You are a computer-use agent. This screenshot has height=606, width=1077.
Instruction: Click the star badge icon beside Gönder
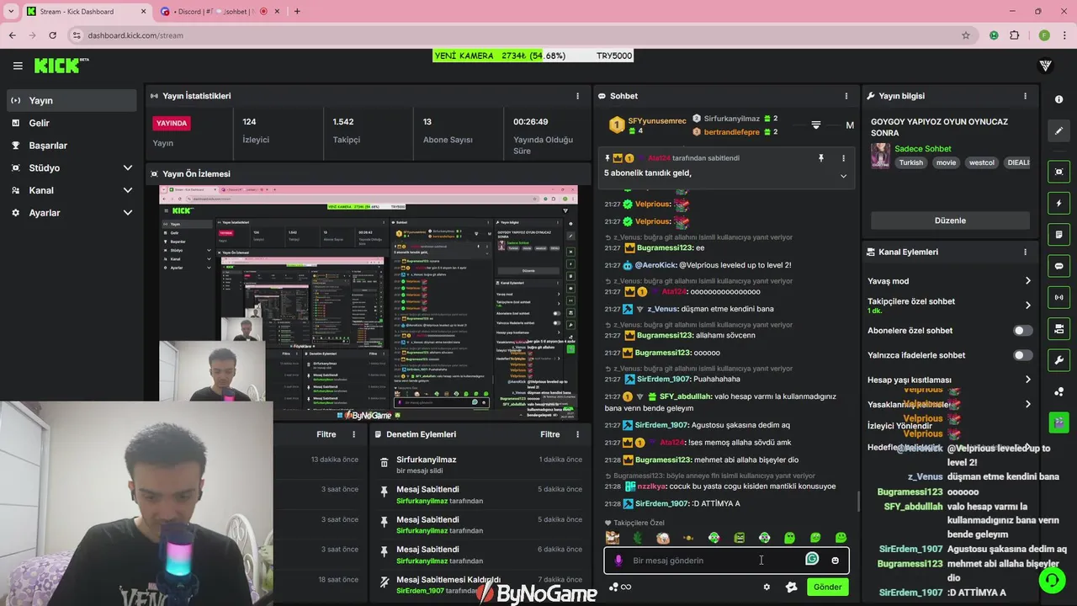pos(791,587)
